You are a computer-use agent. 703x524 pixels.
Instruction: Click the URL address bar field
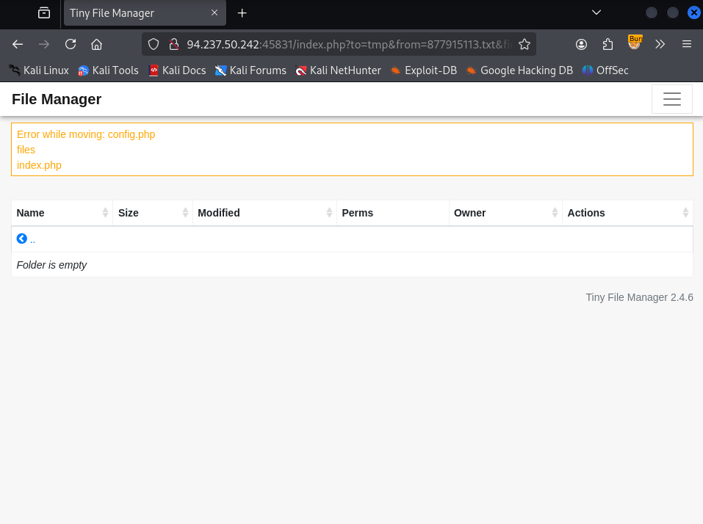[345, 44]
